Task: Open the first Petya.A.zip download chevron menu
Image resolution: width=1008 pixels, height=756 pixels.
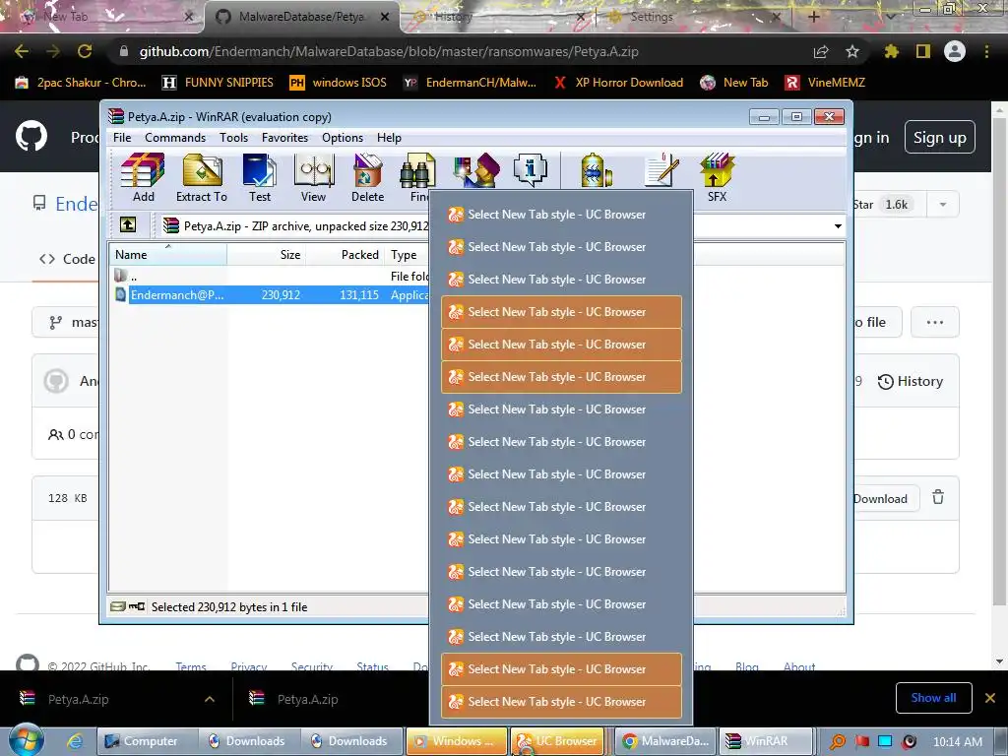Action: point(210,699)
